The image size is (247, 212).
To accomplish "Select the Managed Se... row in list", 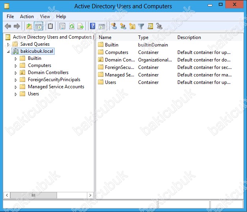I will click(165, 74).
